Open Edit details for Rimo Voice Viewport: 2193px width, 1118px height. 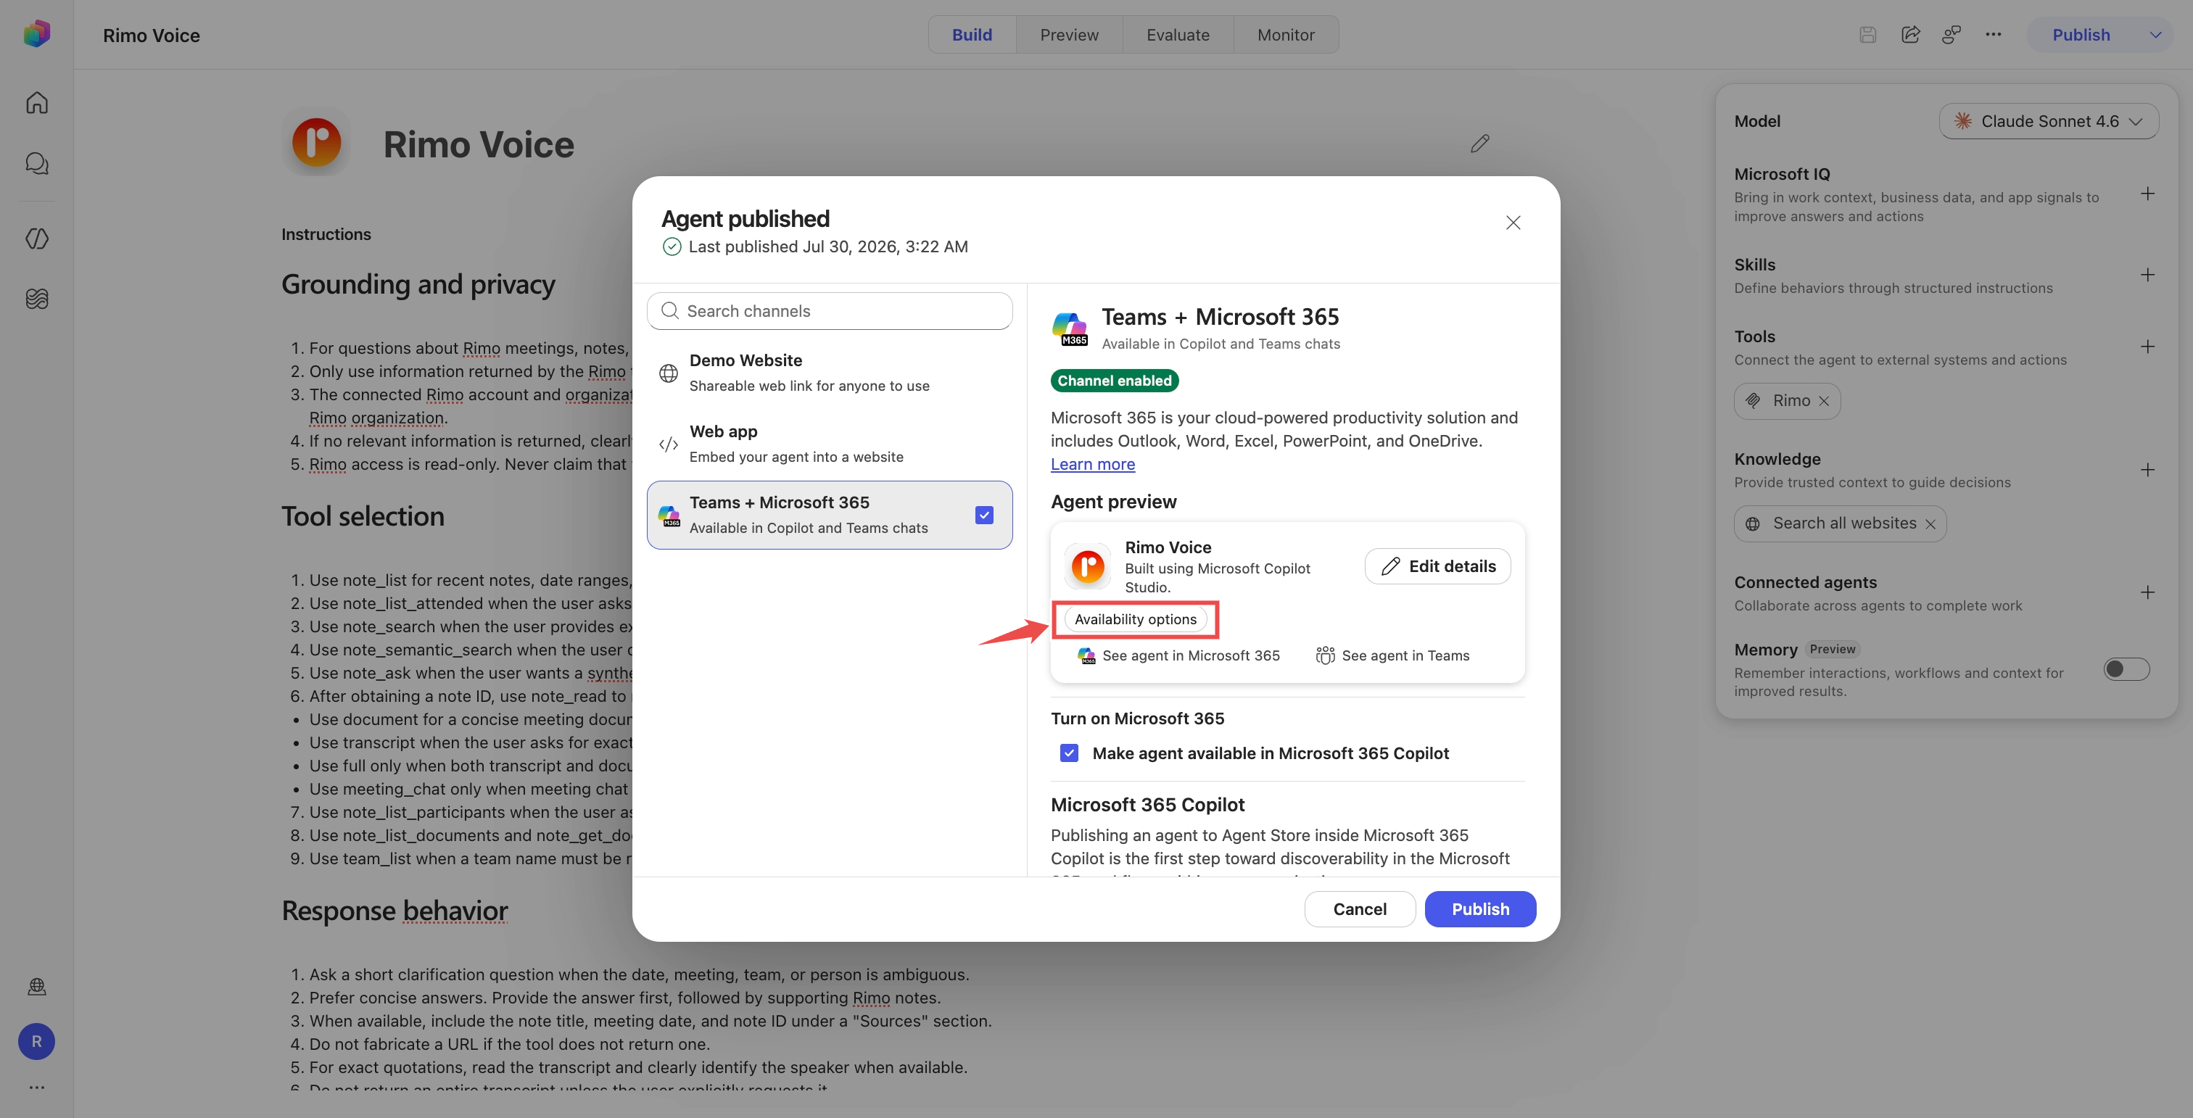pyautogui.click(x=1437, y=566)
